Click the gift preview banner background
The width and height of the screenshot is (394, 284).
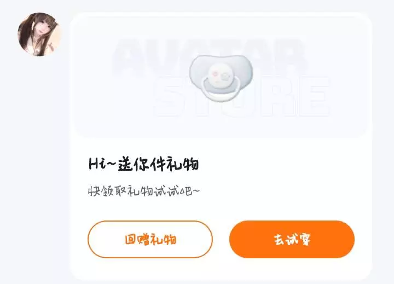click(x=221, y=77)
